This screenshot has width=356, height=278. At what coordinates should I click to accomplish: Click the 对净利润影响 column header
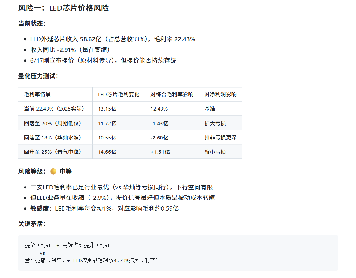(220, 94)
